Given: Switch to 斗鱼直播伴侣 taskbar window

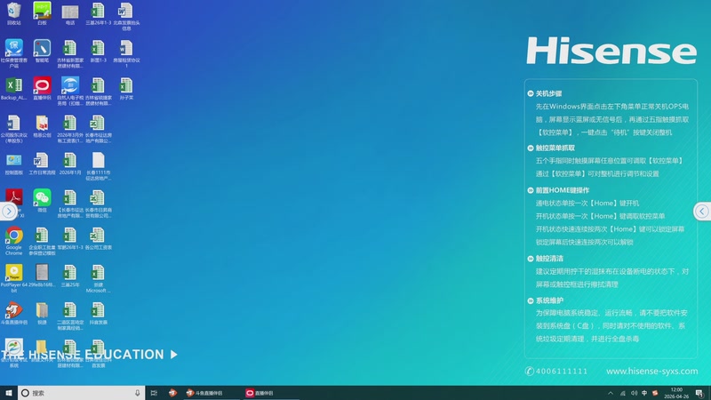Looking at the screenshot, I should coord(212,393).
